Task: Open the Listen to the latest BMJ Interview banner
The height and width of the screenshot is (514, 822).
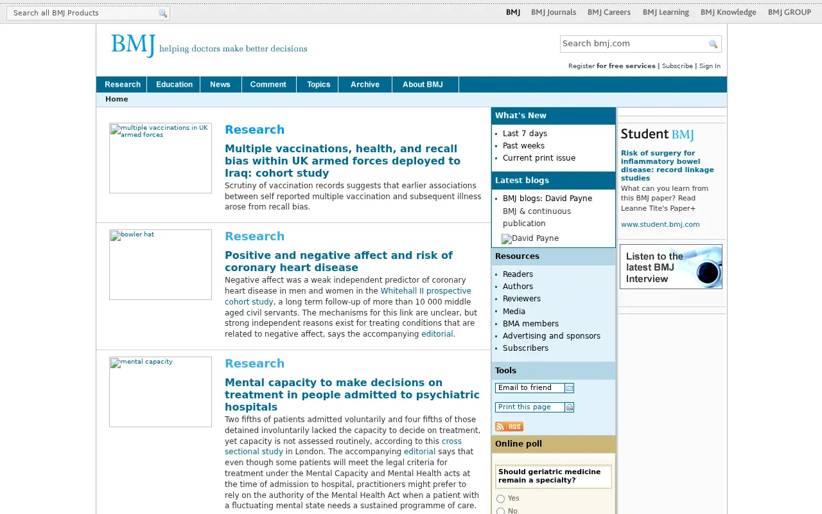Action: point(671,267)
